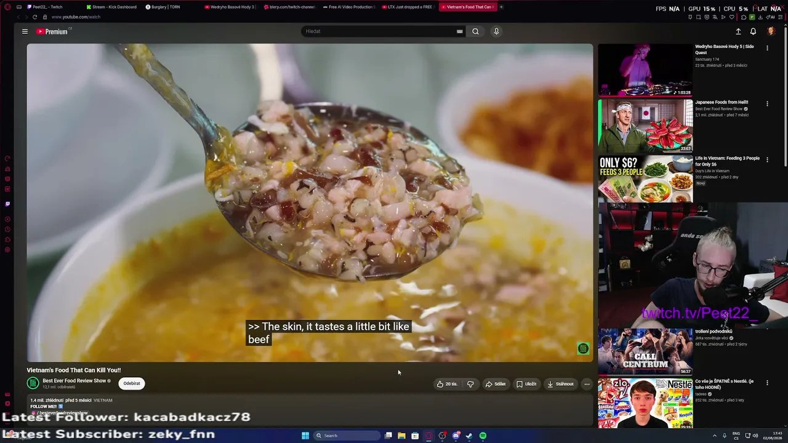This screenshot has height=443, width=788.
Task: Open trollení podvodníků Call Centrum thumbnail
Action: (645, 351)
